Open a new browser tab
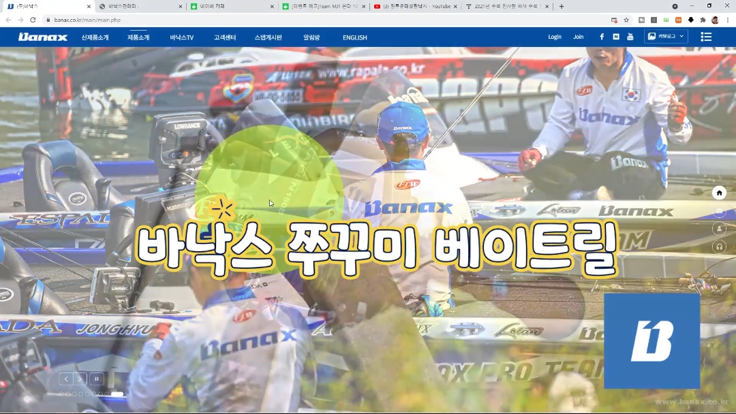736x414 pixels. click(x=562, y=7)
